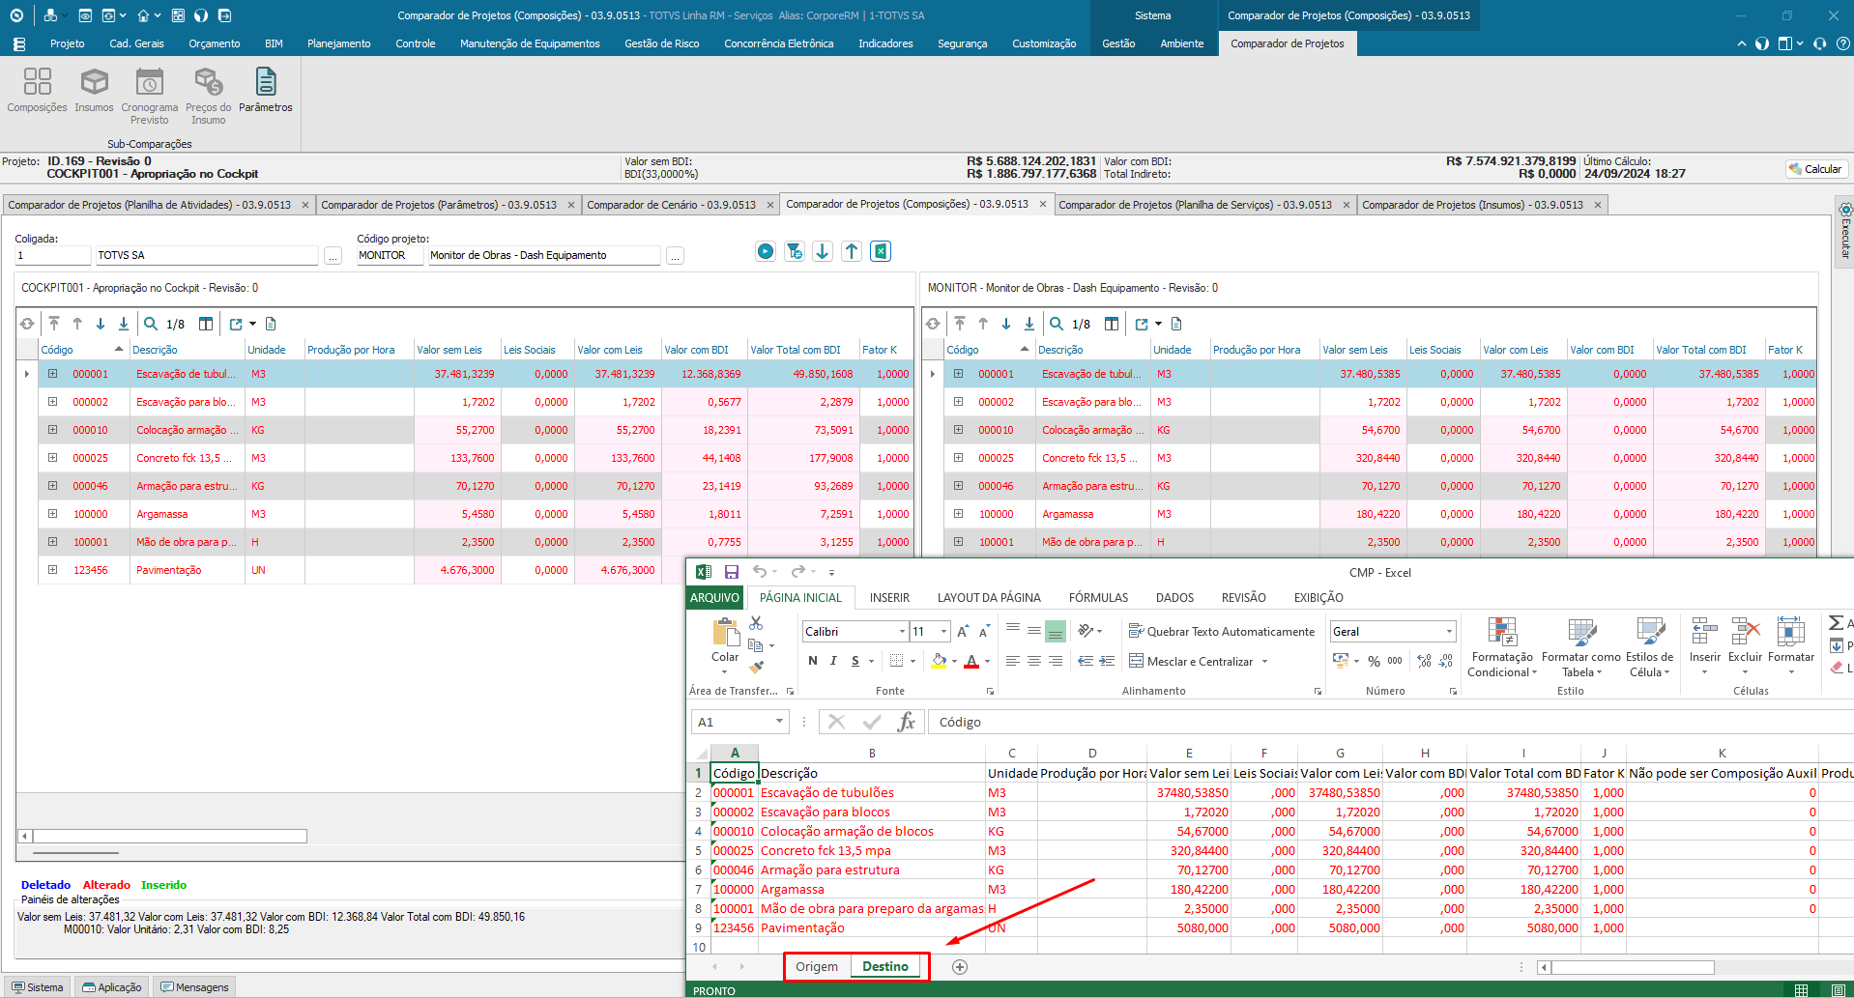Click the column chooser icon in left grid

click(206, 324)
